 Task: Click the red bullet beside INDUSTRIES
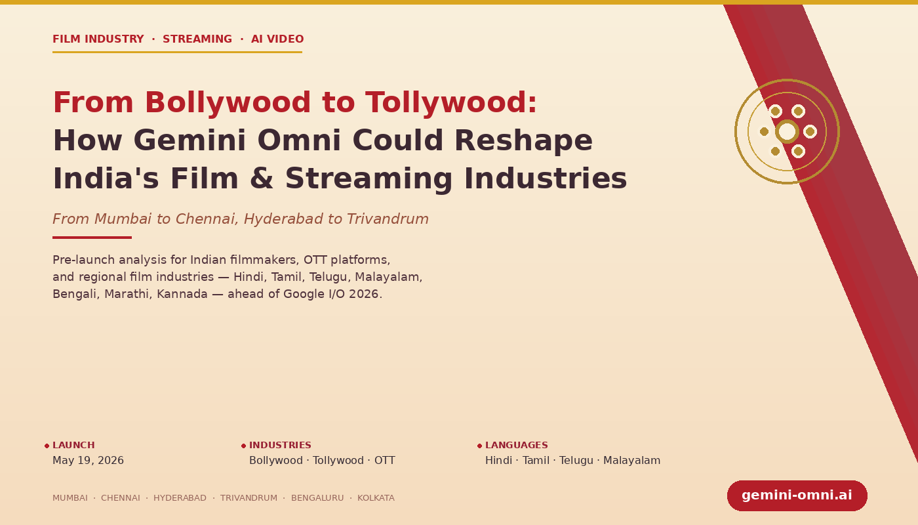point(244,446)
